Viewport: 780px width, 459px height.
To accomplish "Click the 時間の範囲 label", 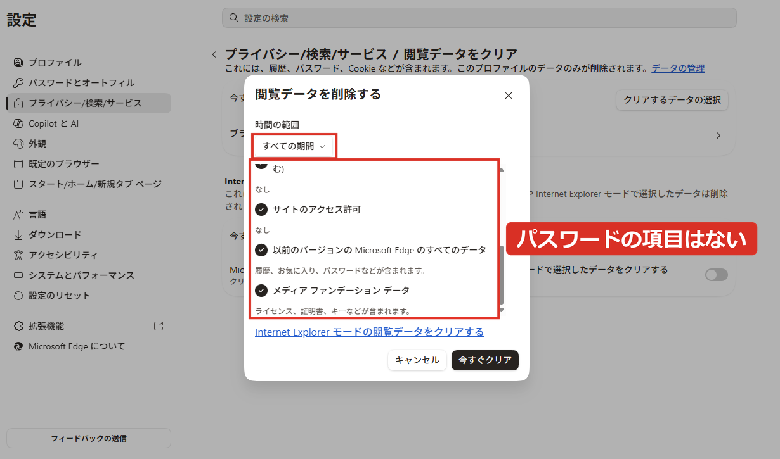I will pos(277,125).
